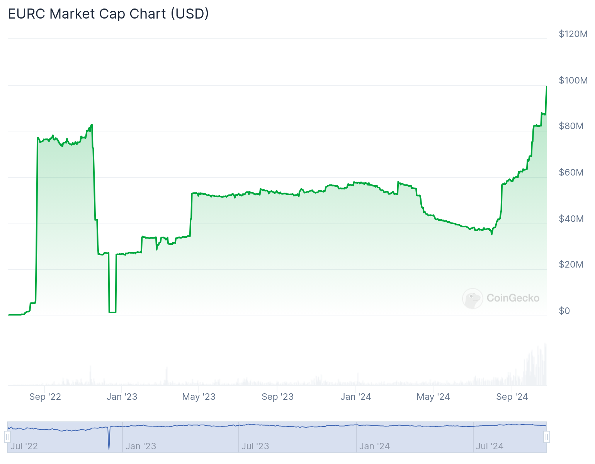This screenshot has height=464, width=595.
Task: Click the EURC Market Cap Chart title
Action: click(x=108, y=14)
